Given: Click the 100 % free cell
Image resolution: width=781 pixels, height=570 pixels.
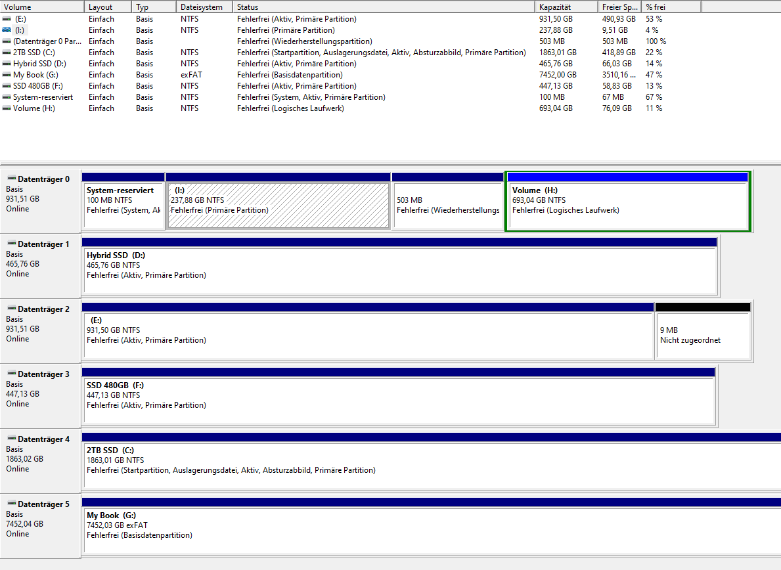Looking at the screenshot, I should (x=656, y=41).
